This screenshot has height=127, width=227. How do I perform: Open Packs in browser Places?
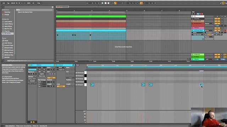pos(6,41)
